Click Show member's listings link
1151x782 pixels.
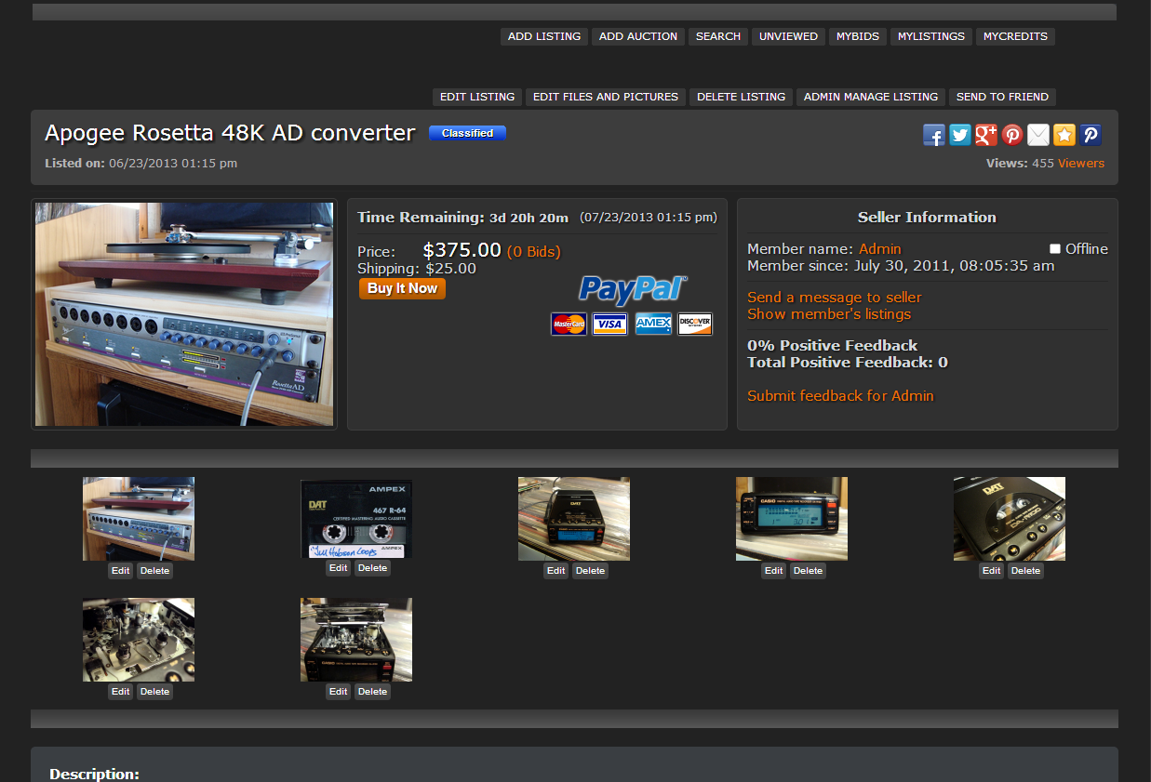[x=829, y=314]
